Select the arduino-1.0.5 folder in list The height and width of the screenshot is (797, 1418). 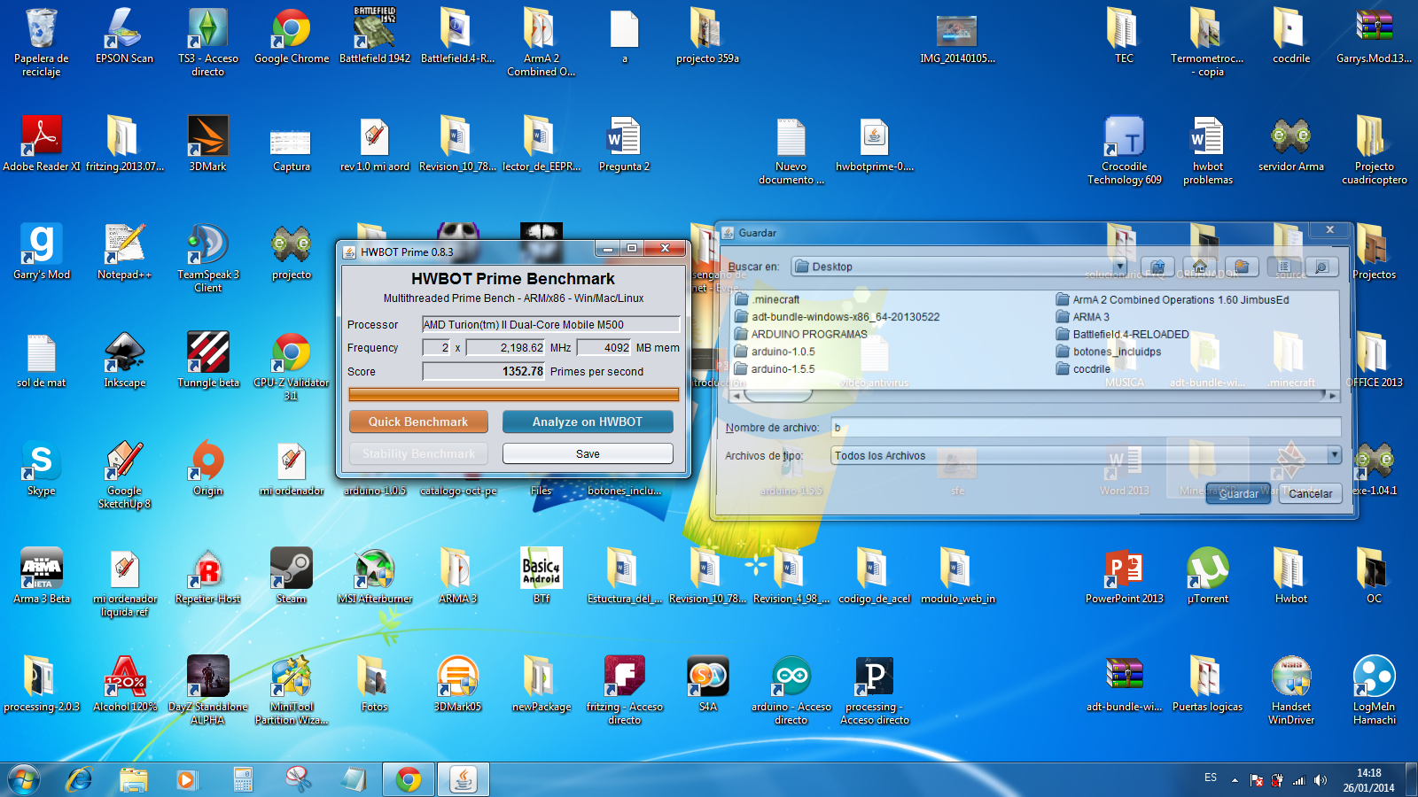click(775, 352)
